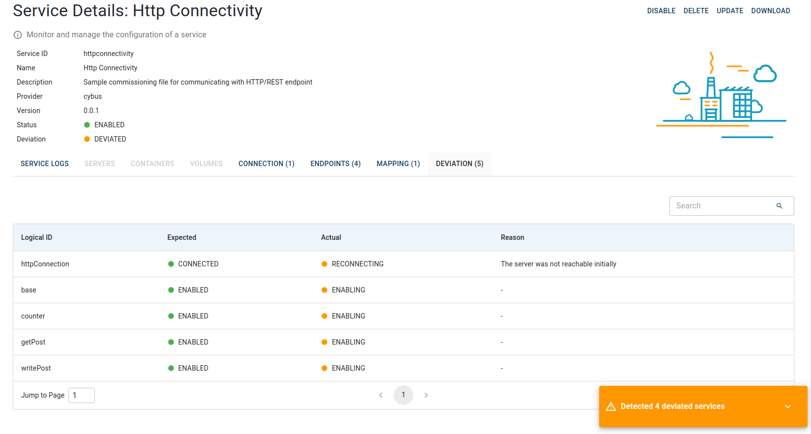Click the factory illustration graphic
This screenshot has width=811, height=434.
tap(721, 95)
